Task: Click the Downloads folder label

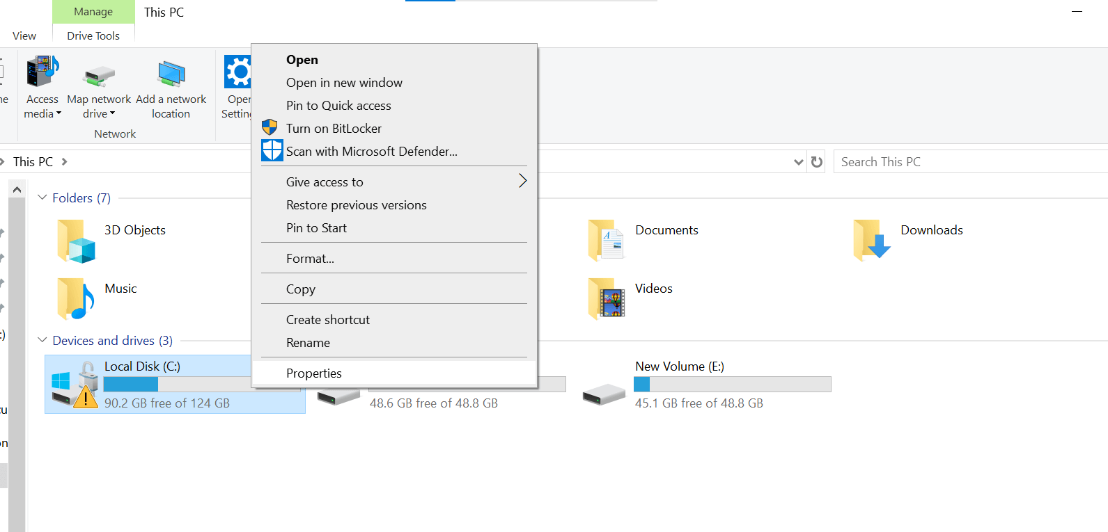Action: [932, 230]
